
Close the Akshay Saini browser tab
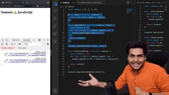pyautogui.click(x=24, y=2)
